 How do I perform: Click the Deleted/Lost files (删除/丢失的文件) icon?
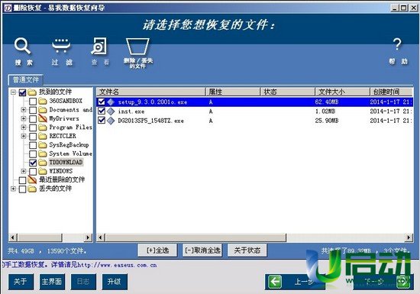click(137, 47)
